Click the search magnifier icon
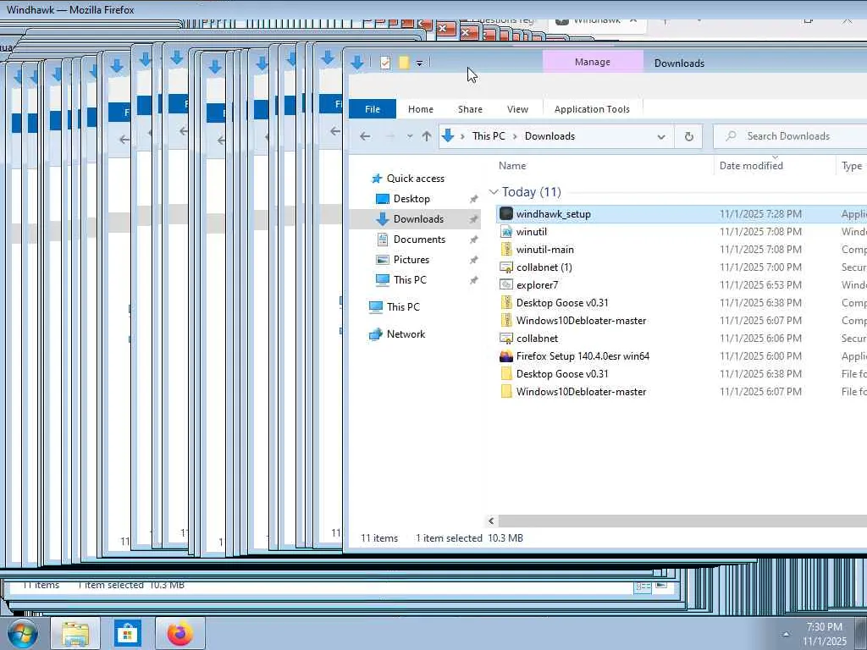The image size is (867, 650). click(731, 136)
